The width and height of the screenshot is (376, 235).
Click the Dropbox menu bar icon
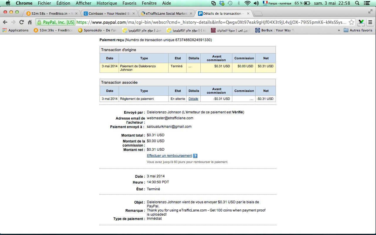click(222, 3)
